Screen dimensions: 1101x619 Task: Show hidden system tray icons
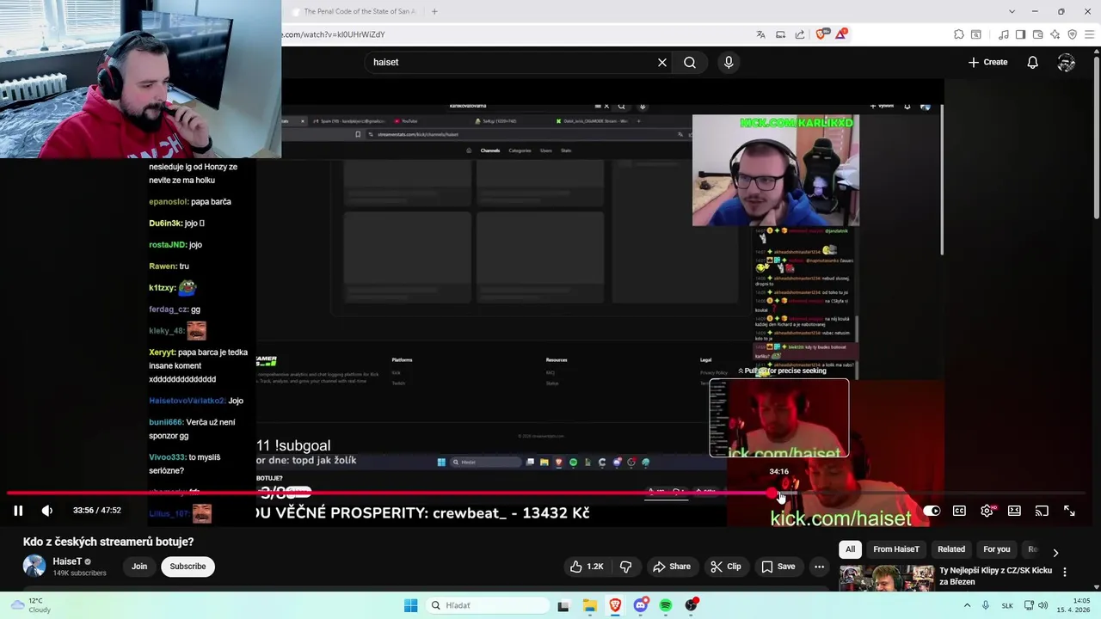(967, 605)
